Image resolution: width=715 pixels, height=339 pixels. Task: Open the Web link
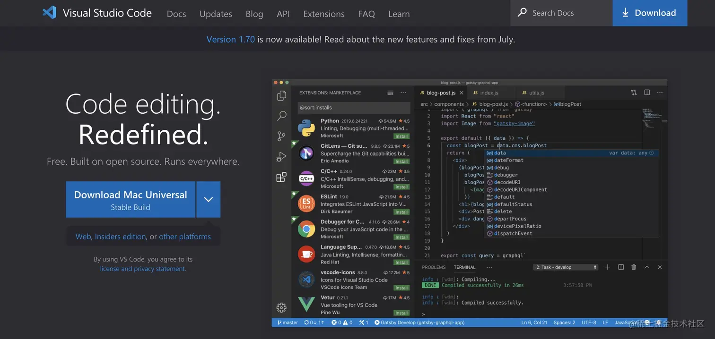[x=83, y=237]
